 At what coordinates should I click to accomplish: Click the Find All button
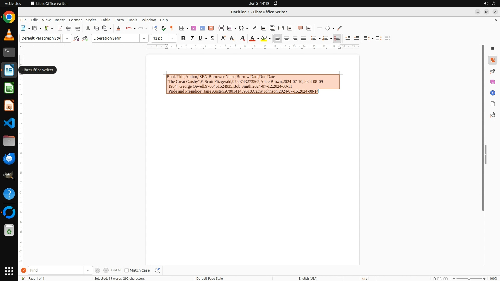coord(116,270)
